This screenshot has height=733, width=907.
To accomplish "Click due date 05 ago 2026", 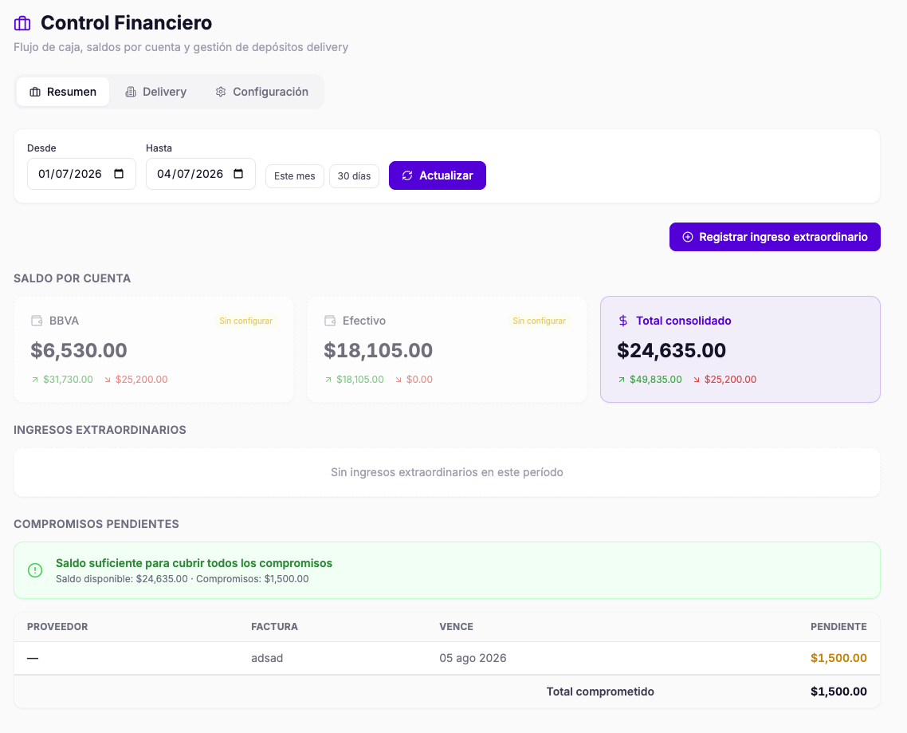I will click(x=473, y=658).
